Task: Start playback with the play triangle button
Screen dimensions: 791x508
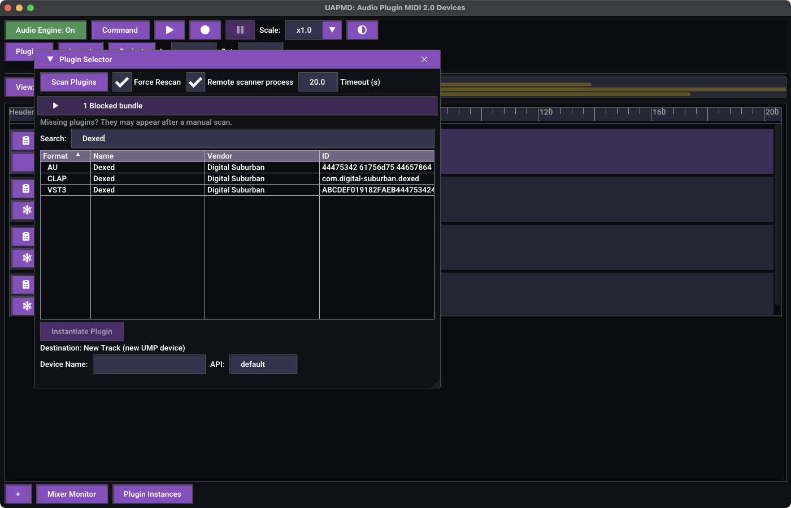Action: pos(169,30)
